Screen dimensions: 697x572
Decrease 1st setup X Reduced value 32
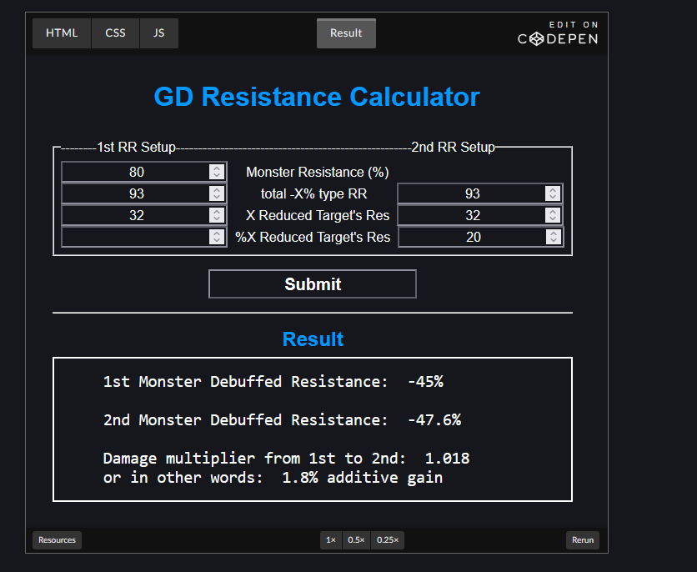217,219
